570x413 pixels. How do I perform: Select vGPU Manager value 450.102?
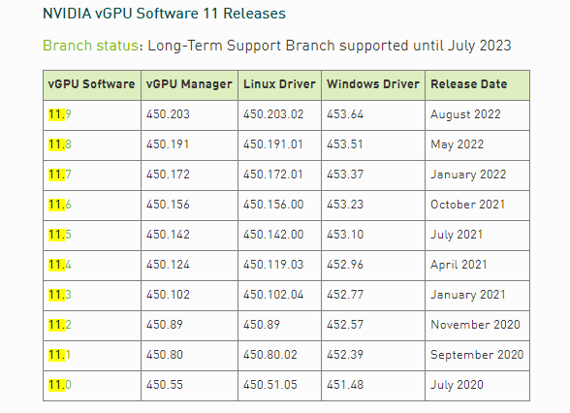168,295
